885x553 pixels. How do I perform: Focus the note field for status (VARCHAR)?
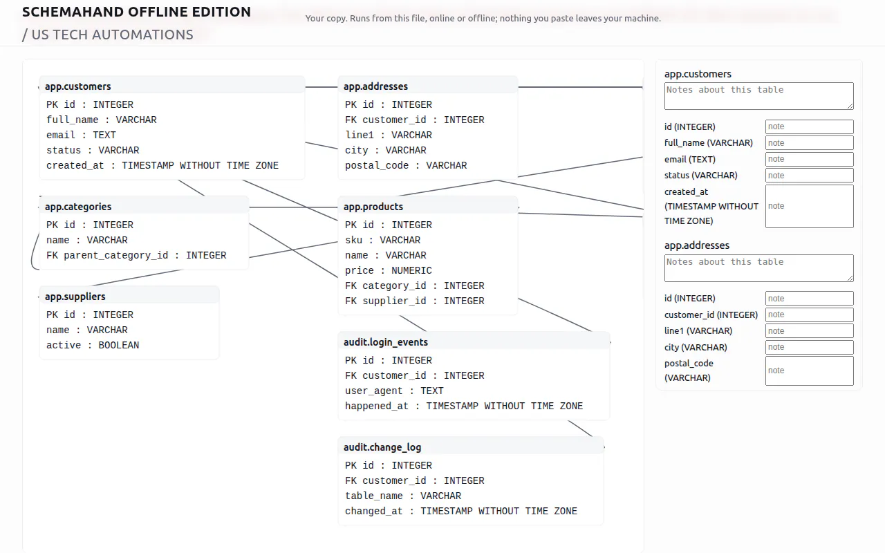(x=810, y=176)
